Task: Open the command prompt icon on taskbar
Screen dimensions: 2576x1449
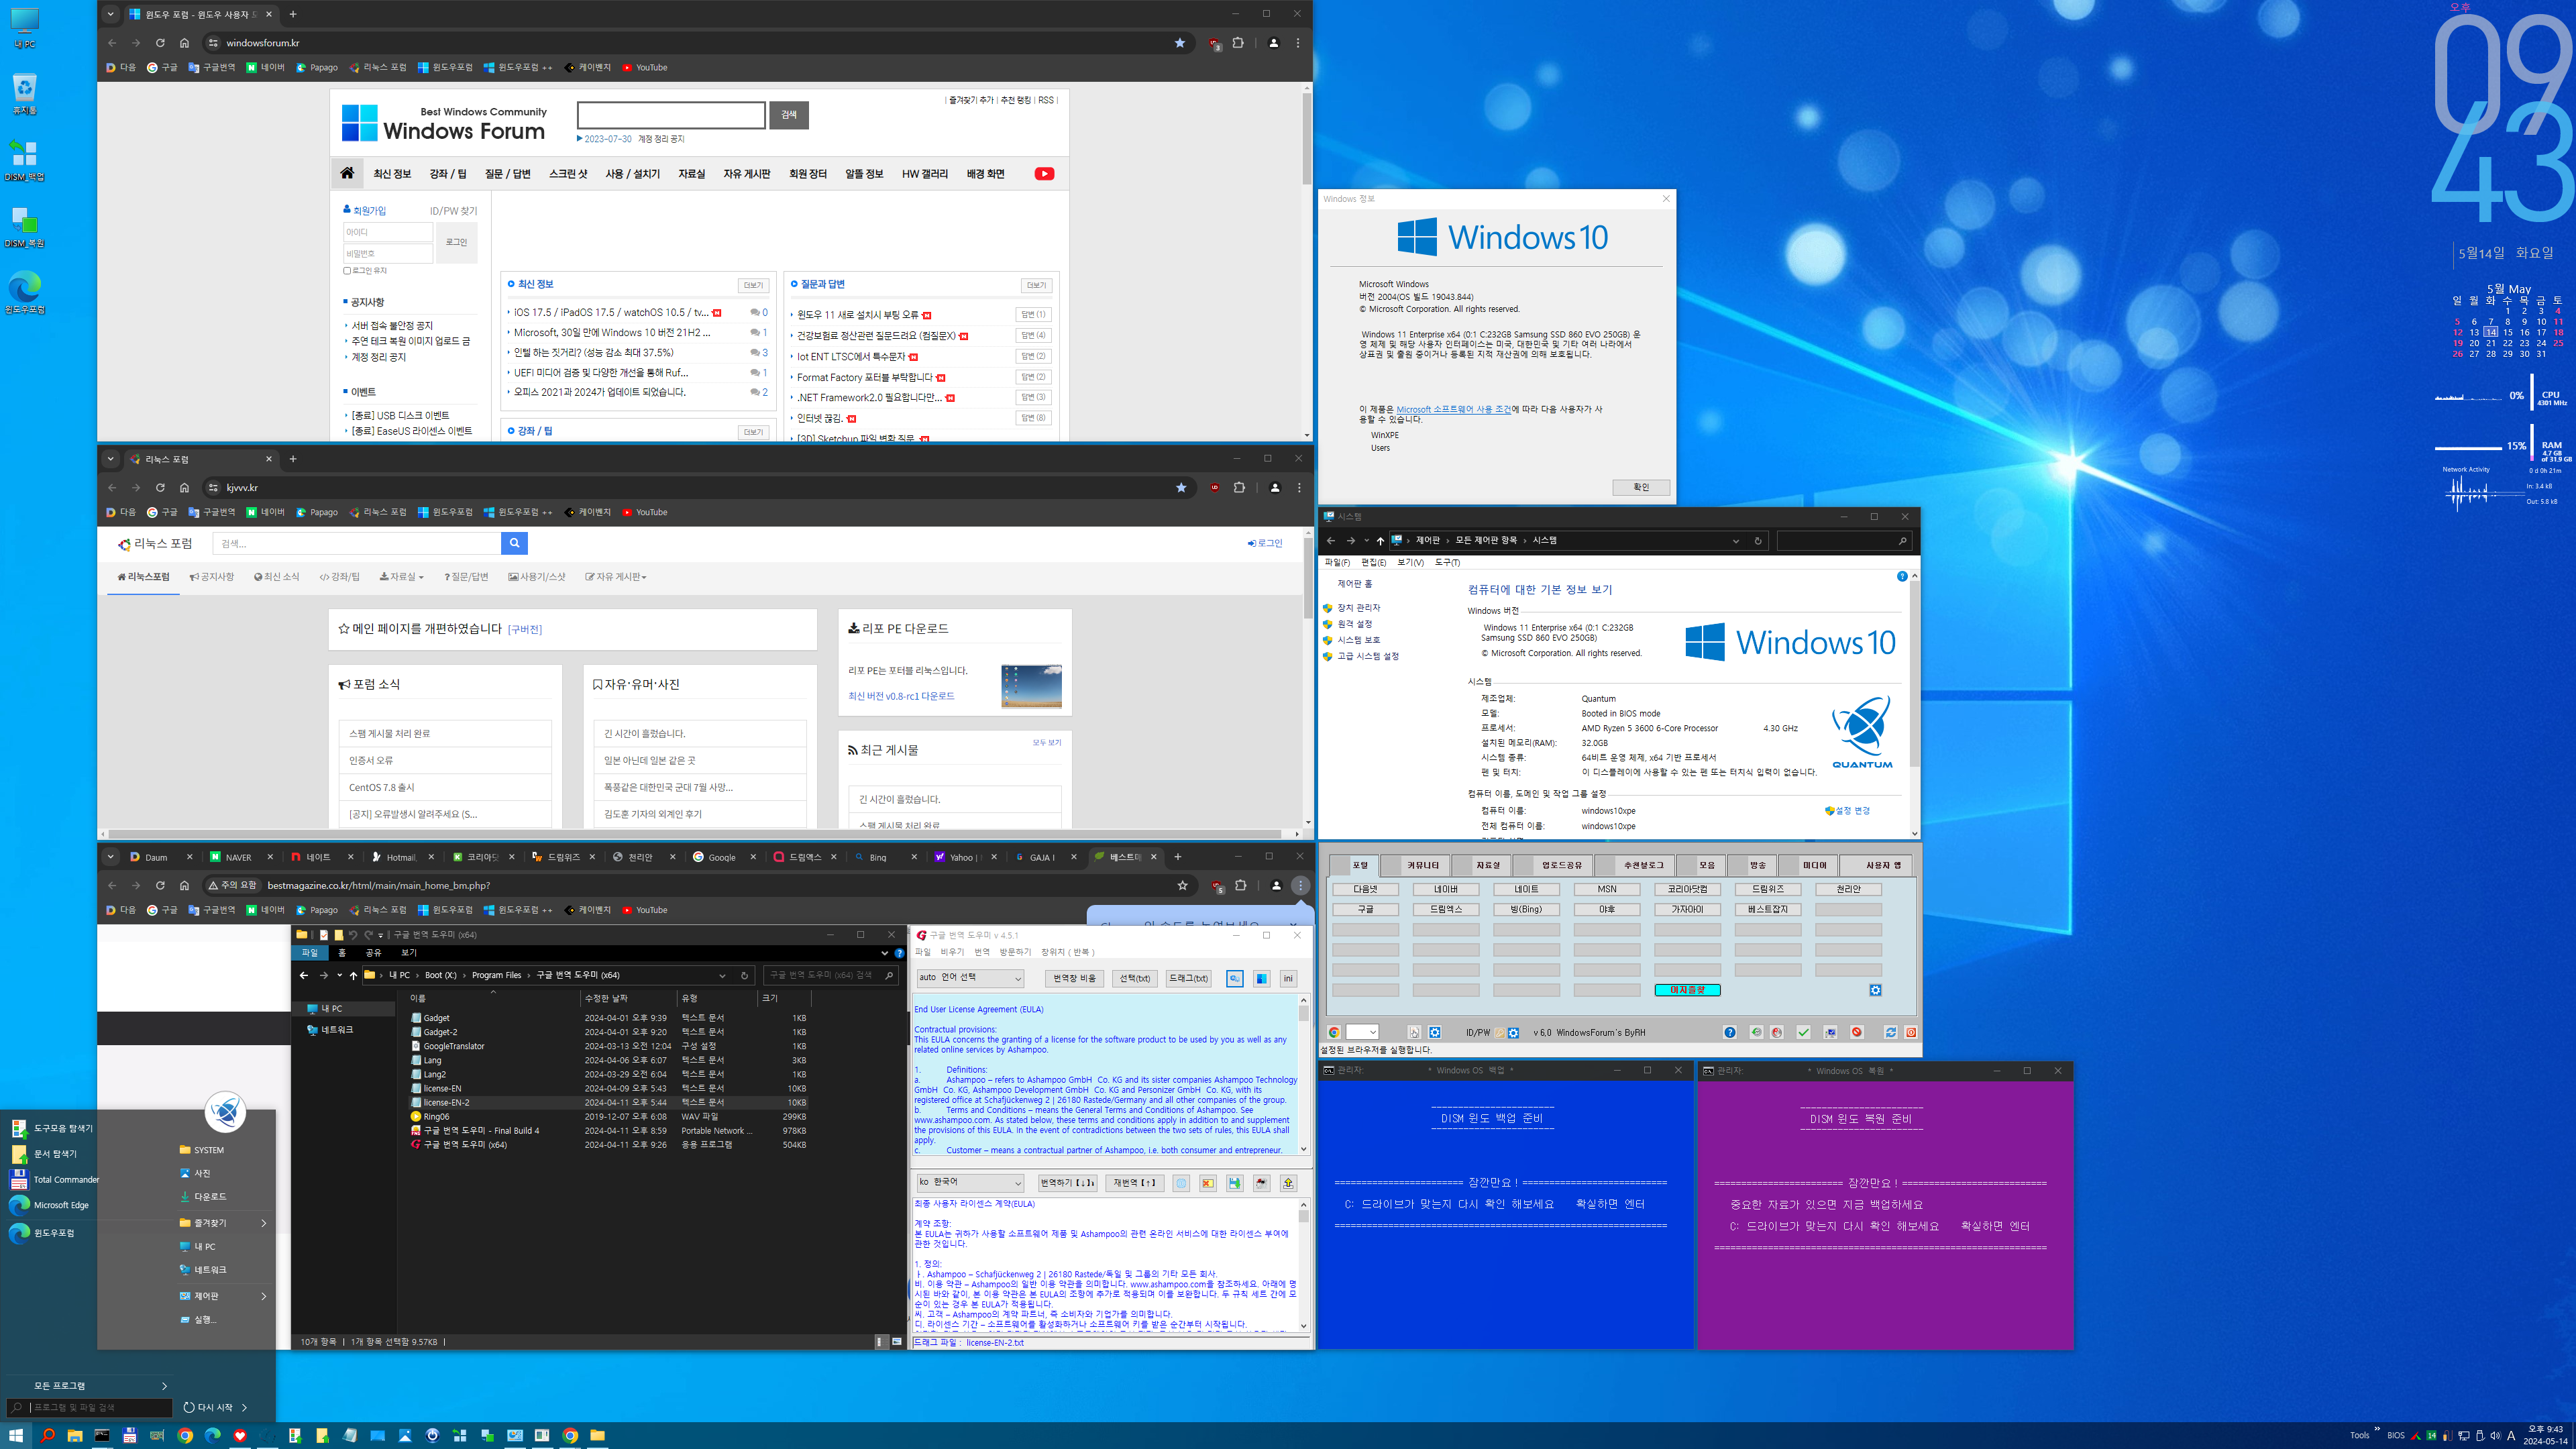Action: tap(102, 1435)
